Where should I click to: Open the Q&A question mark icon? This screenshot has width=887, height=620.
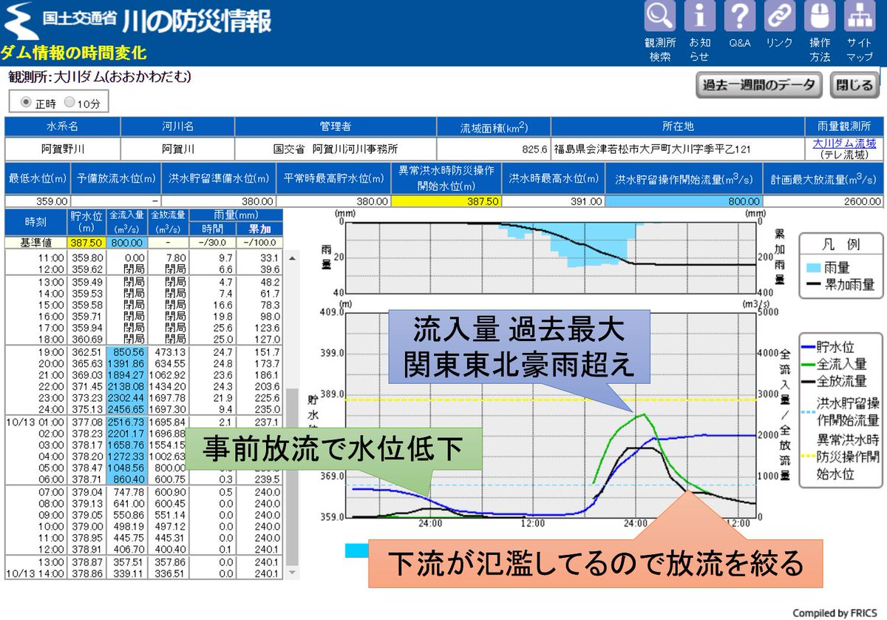pos(740,17)
